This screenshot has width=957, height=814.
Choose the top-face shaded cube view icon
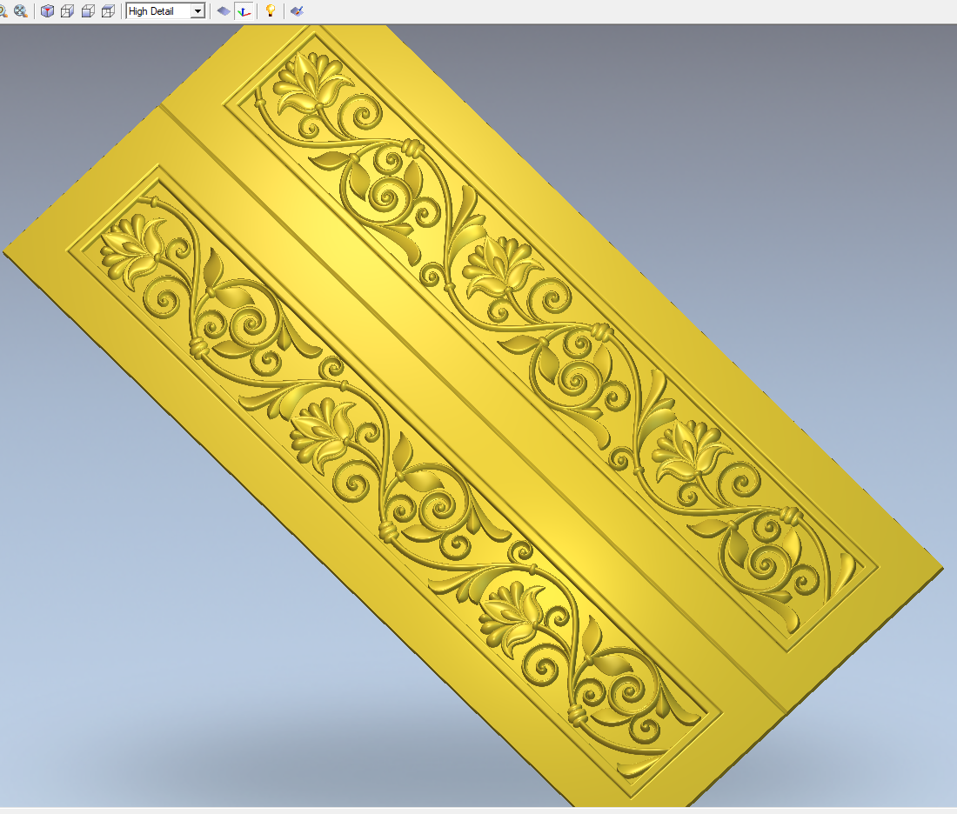click(108, 11)
